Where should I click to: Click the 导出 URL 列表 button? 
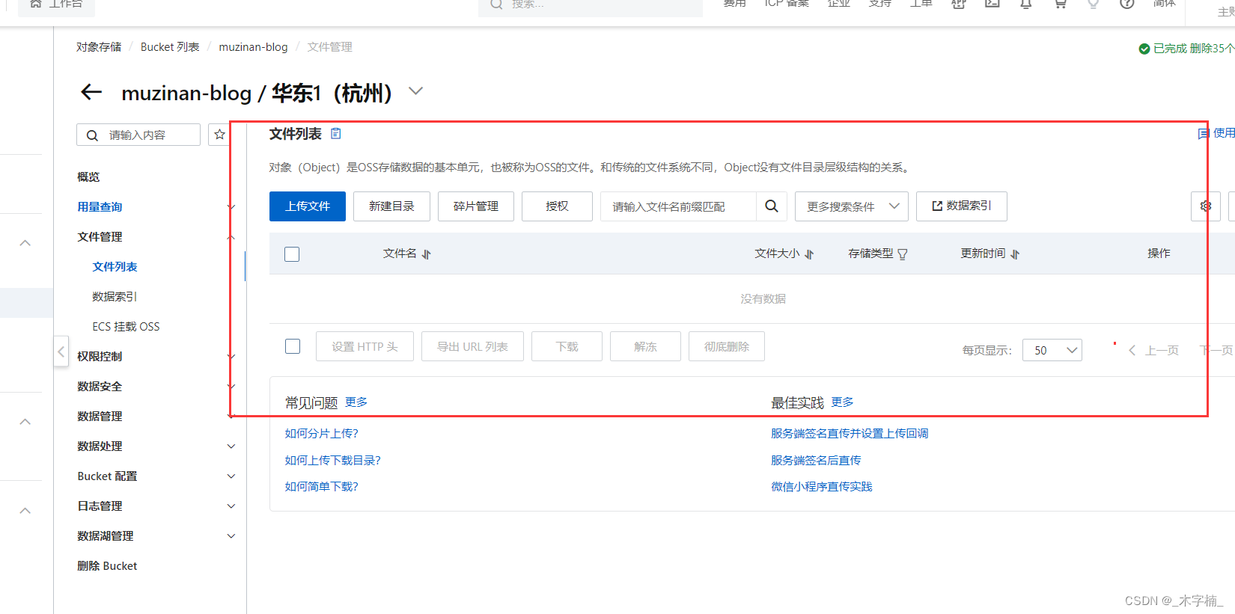point(472,346)
